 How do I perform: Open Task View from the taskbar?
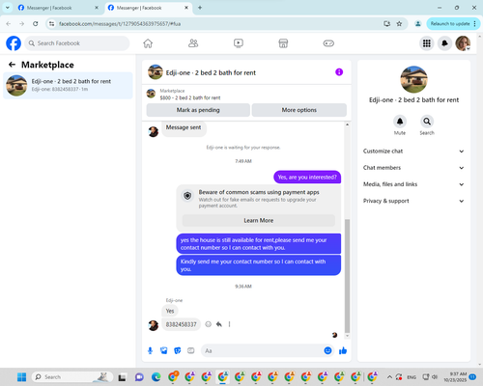[x=122, y=377]
